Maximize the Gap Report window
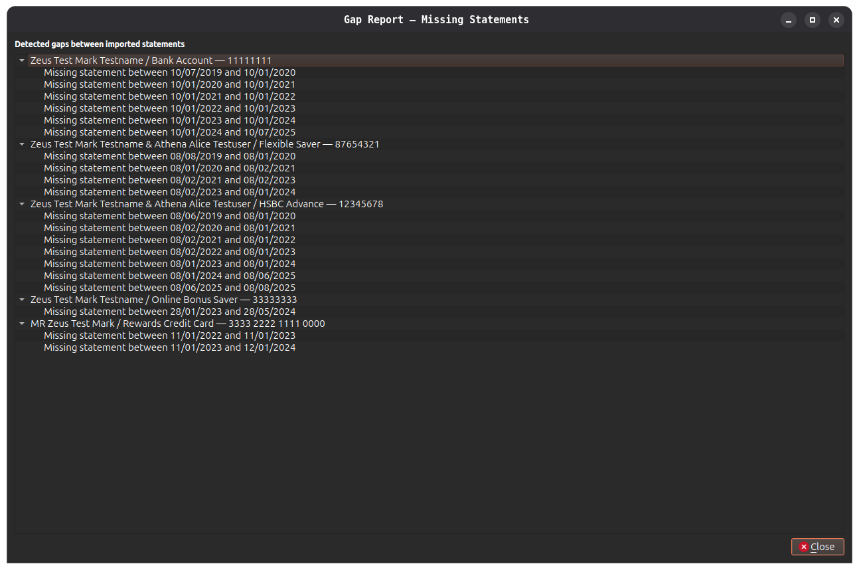Screen dimensions: 859x570 pyautogui.click(x=813, y=20)
